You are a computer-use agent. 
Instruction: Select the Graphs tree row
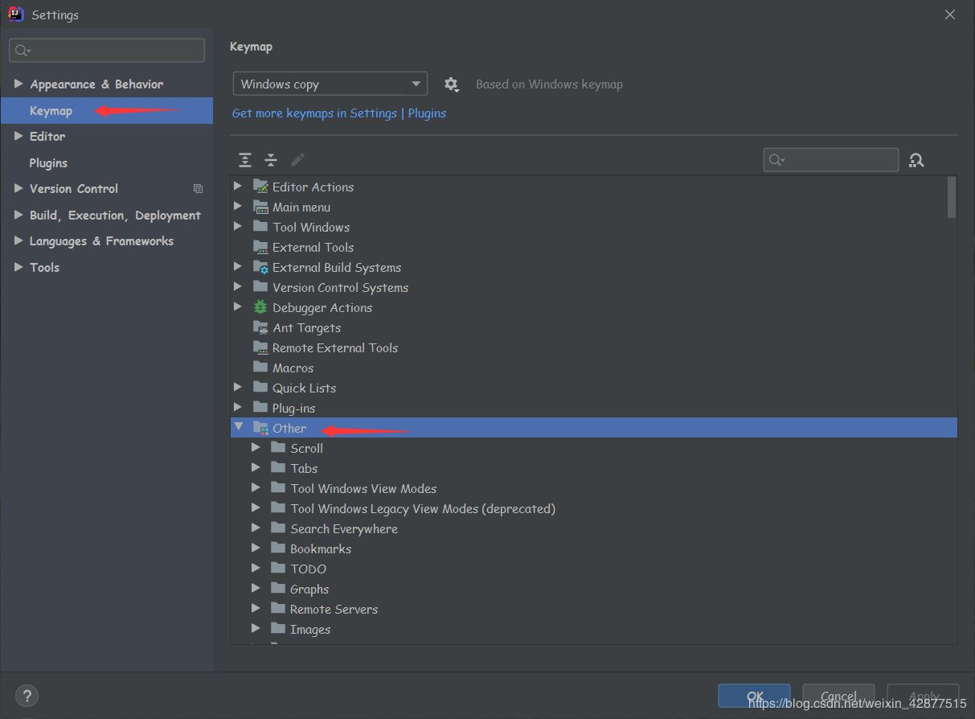pos(593,589)
